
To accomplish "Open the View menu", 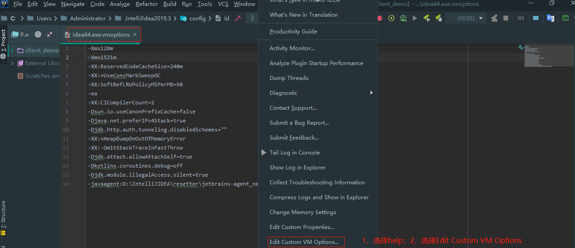I will (x=50, y=4).
